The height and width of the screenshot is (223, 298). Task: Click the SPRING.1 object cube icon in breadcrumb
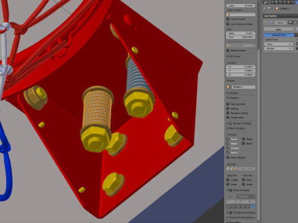(x=277, y=9)
